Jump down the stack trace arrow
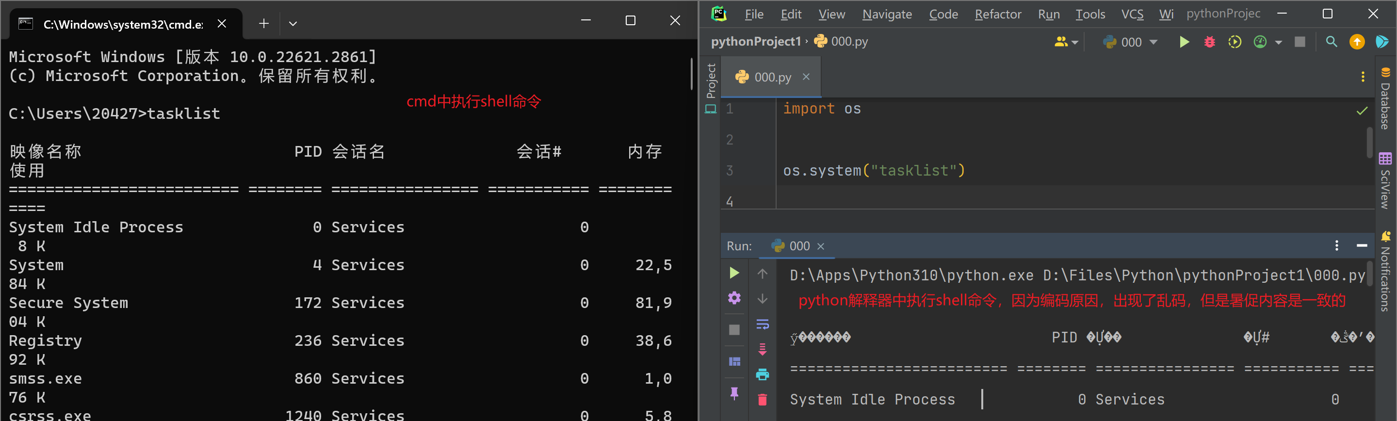The height and width of the screenshot is (421, 1397). (763, 299)
